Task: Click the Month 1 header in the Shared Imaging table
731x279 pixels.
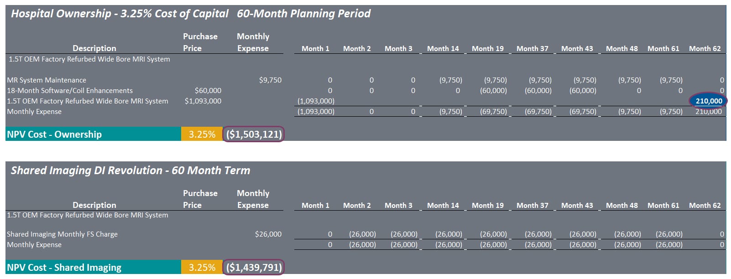Action: point(315,205)
